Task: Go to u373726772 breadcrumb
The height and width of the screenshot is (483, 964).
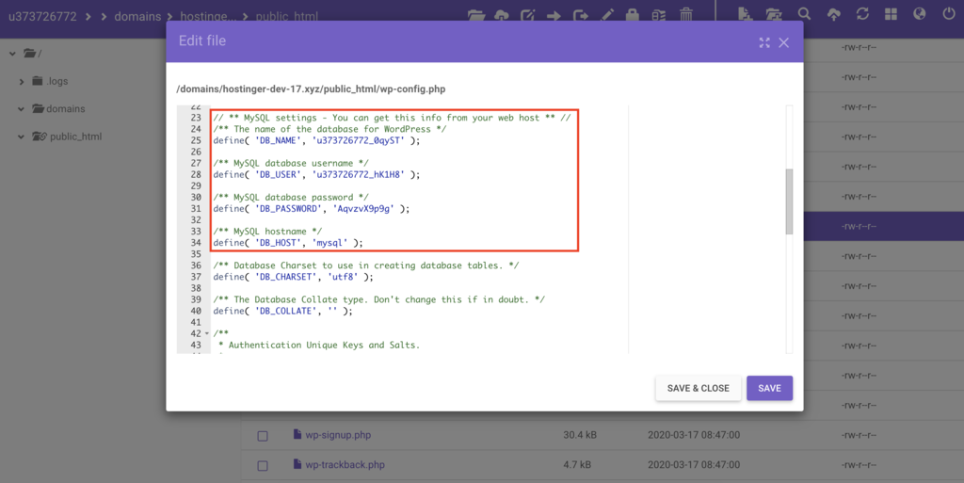Action: (42, 17)
